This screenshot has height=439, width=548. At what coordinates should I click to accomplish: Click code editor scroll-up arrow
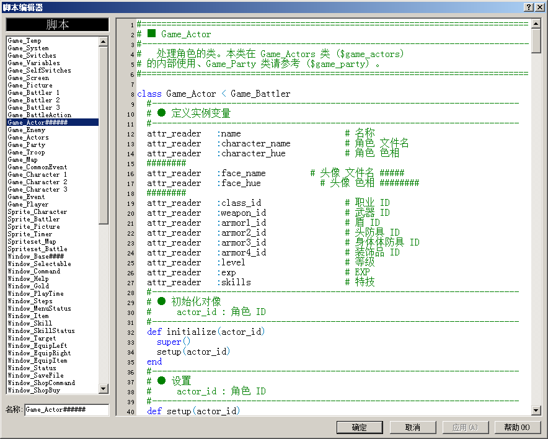536,24
